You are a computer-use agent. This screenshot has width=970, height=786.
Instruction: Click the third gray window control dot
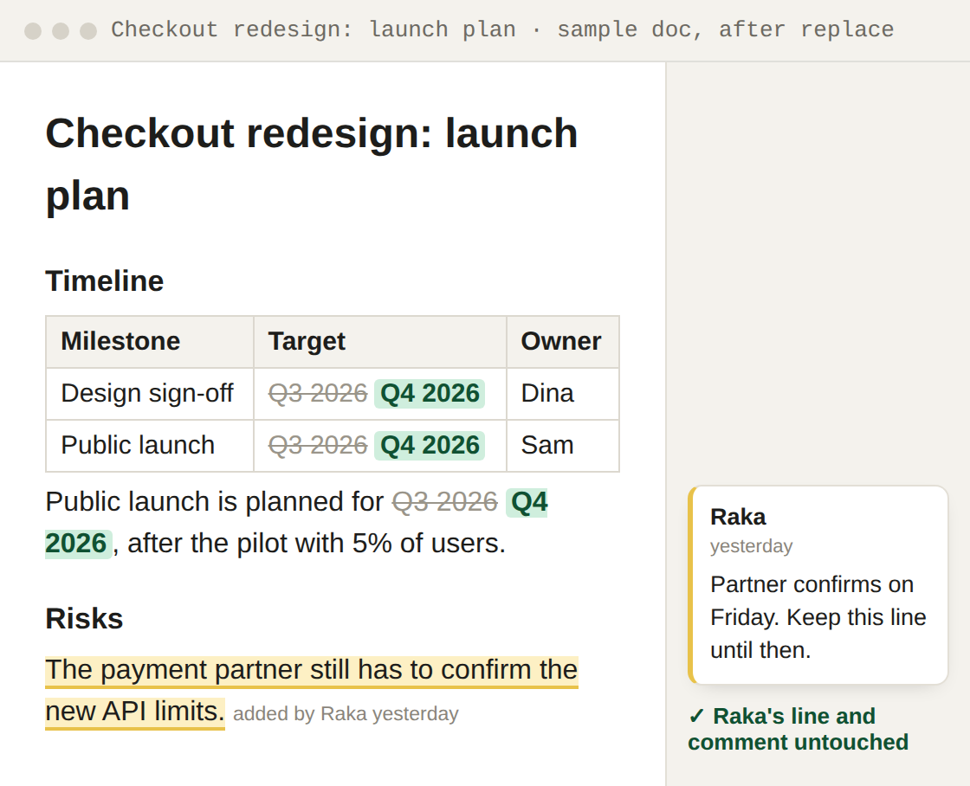(x=88, y=30)
